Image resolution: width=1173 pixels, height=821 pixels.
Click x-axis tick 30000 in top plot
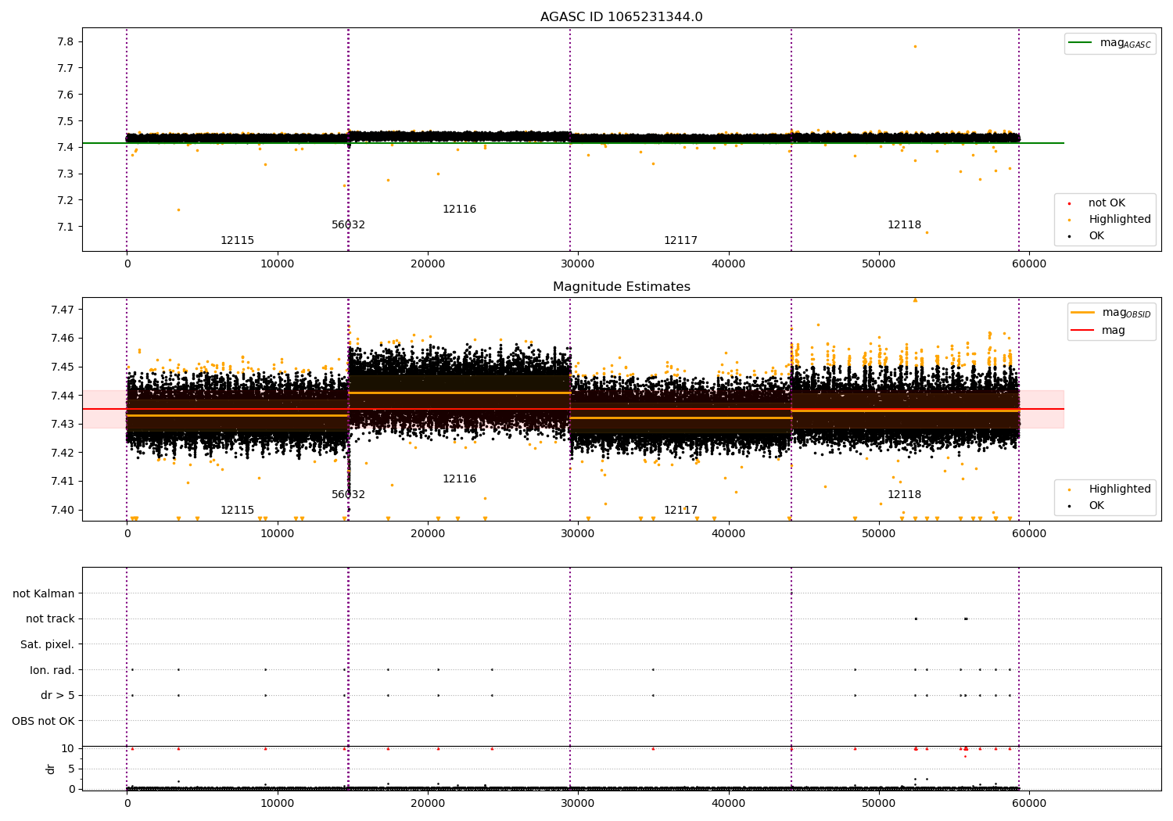[x=578, y=264]
